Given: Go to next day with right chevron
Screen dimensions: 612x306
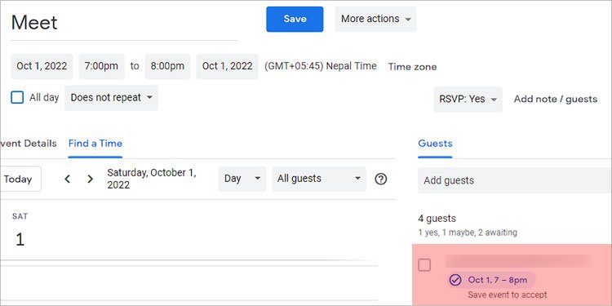Looking at the screenshot, I should coord(90,180).
